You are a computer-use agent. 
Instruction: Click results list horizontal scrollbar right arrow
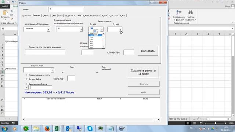158,120
